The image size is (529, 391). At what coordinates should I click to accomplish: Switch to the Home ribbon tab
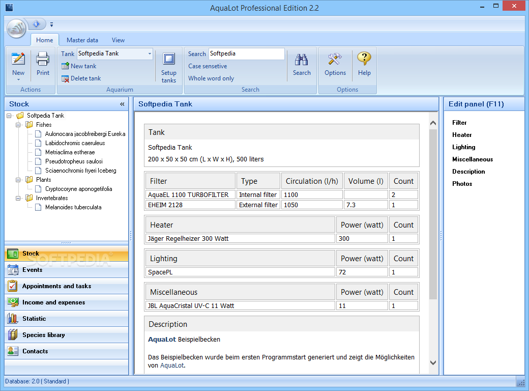pos(45,40)
